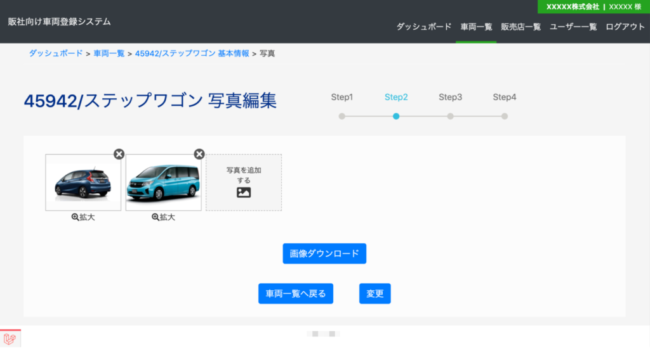The image size is (650, 349).
Task: Open ダッシュボード in the top navigation
Action: pyautogui.click(x=423, y=27)
